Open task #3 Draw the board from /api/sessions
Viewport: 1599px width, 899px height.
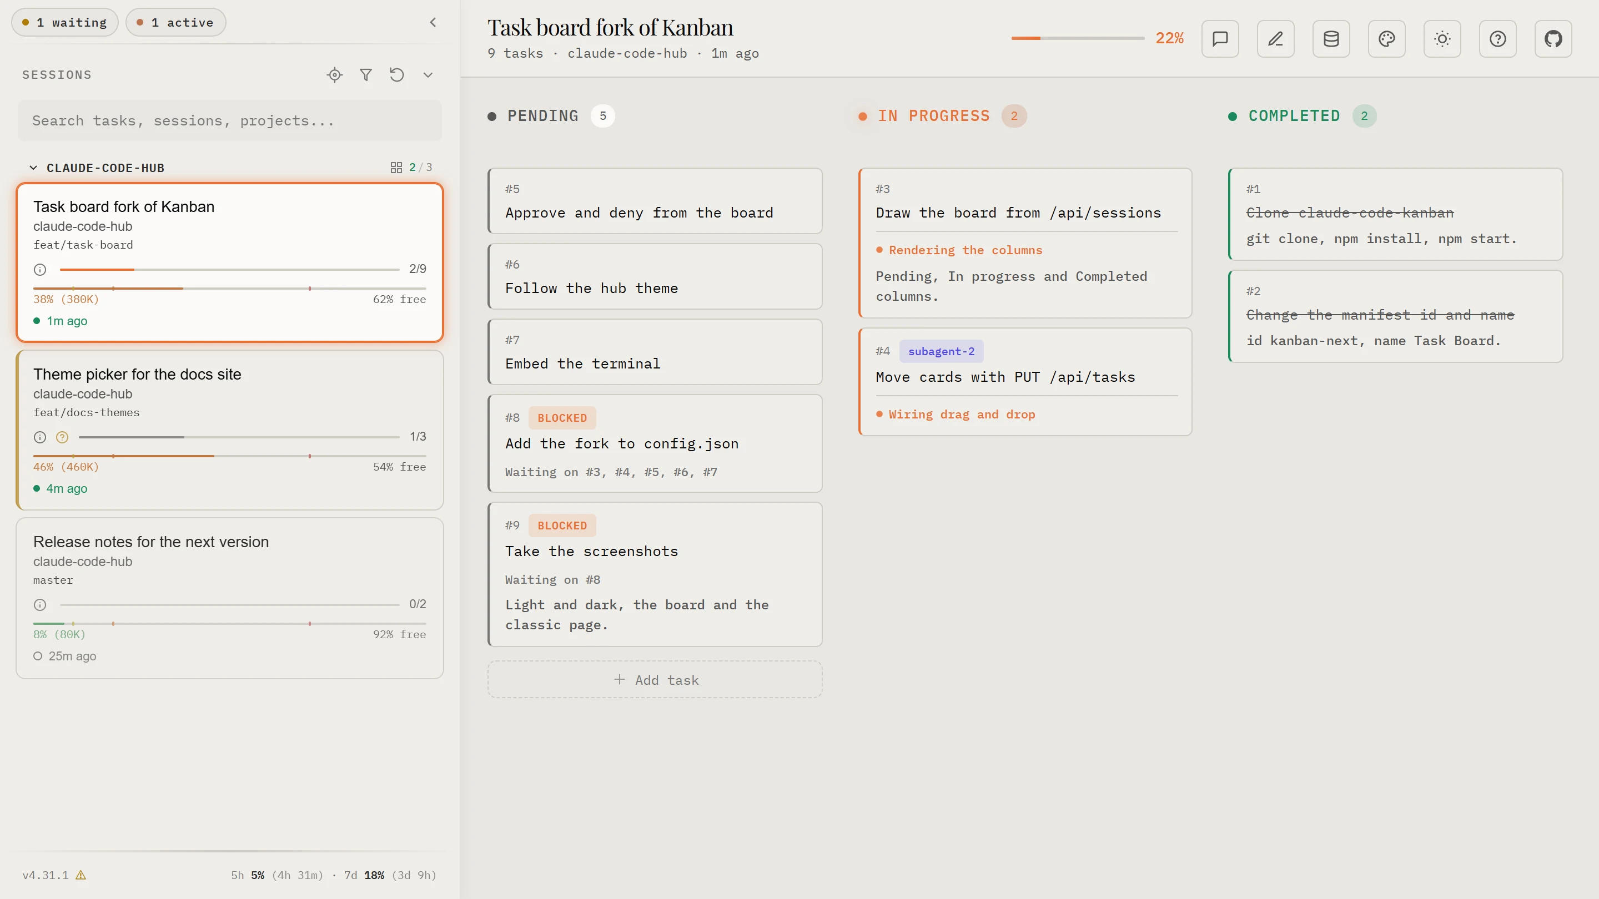[x=1025, y=243]
